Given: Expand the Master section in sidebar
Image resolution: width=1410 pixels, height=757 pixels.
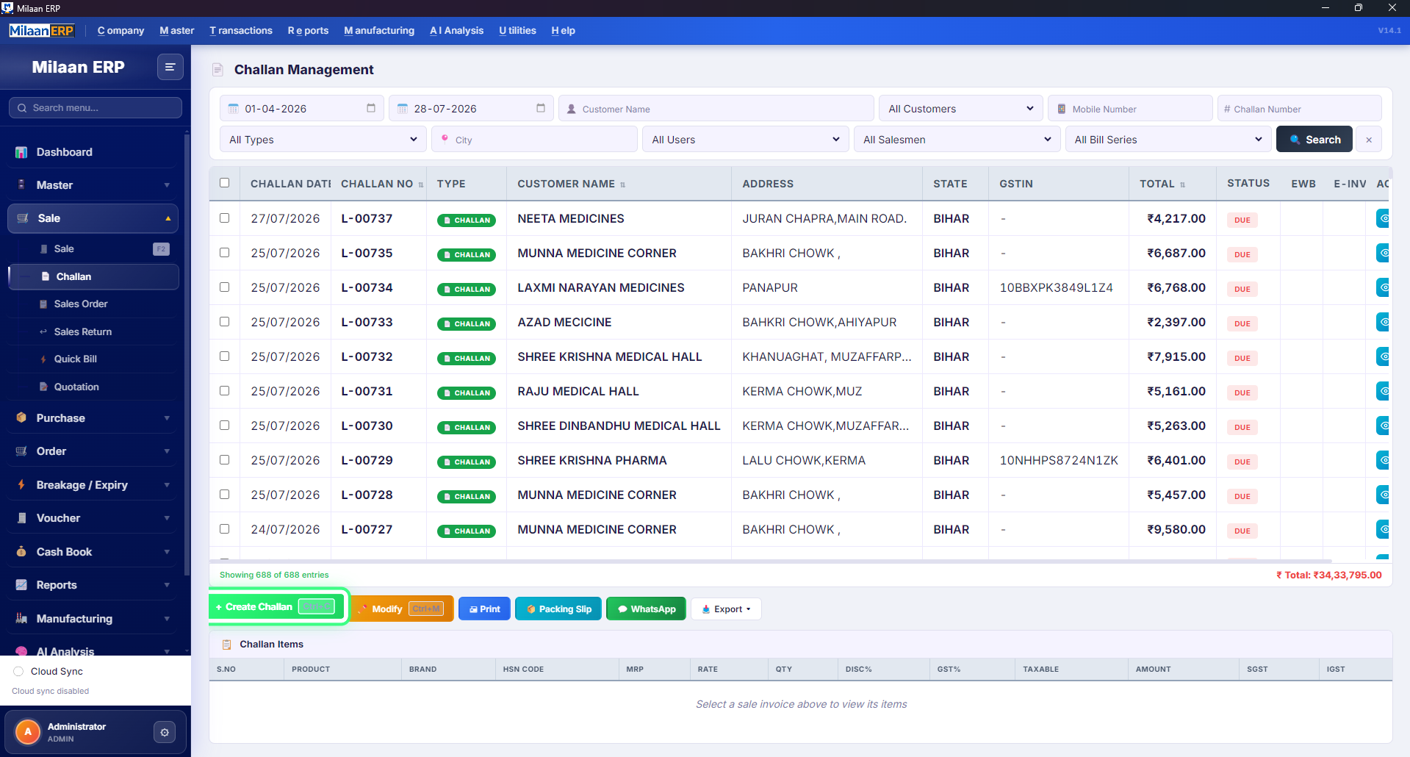Looking at the screenshot, I should tap(93, 185).
